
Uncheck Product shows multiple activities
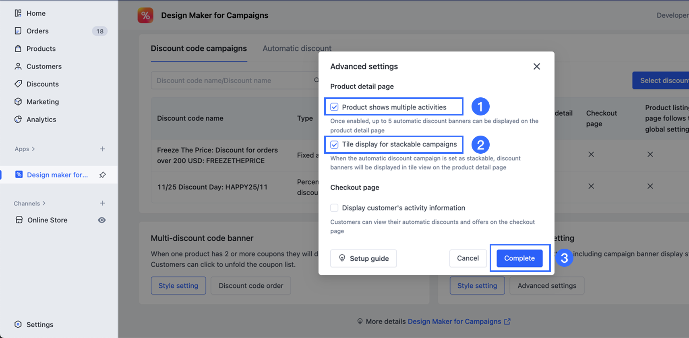click(x=334, y=107)
